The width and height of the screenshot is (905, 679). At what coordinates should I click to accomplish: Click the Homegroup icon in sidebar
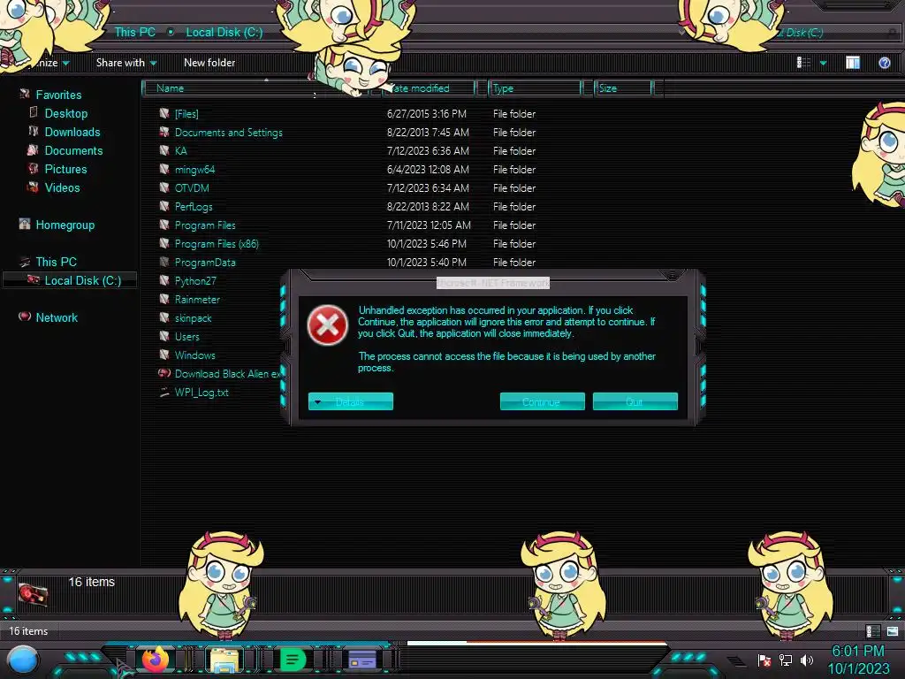[x=24, y=224]
